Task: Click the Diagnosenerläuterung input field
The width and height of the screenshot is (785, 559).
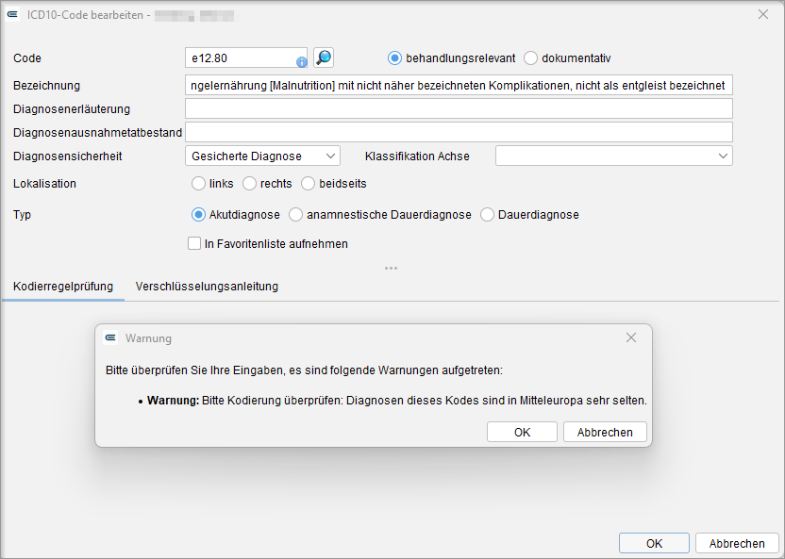Action: [x=459, y=108]
